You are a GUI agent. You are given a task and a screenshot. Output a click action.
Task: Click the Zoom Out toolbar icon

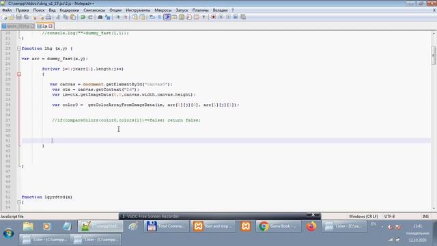coord(125,17)
